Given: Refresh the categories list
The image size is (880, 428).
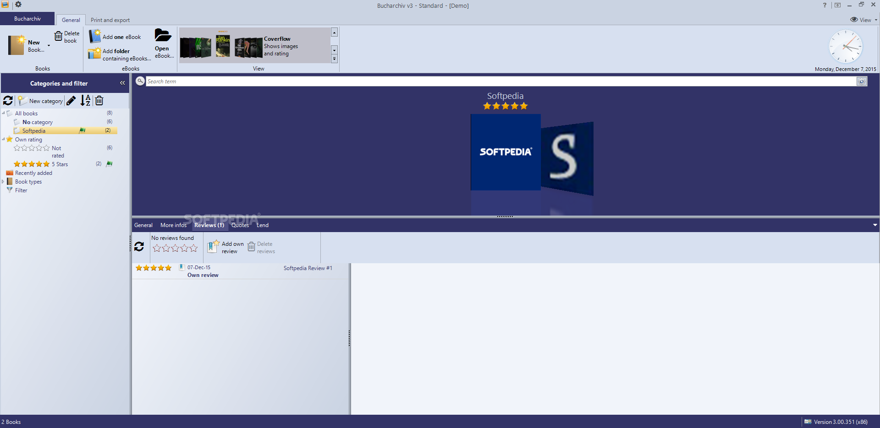Looking at the screenshot, I should point(8,100).
